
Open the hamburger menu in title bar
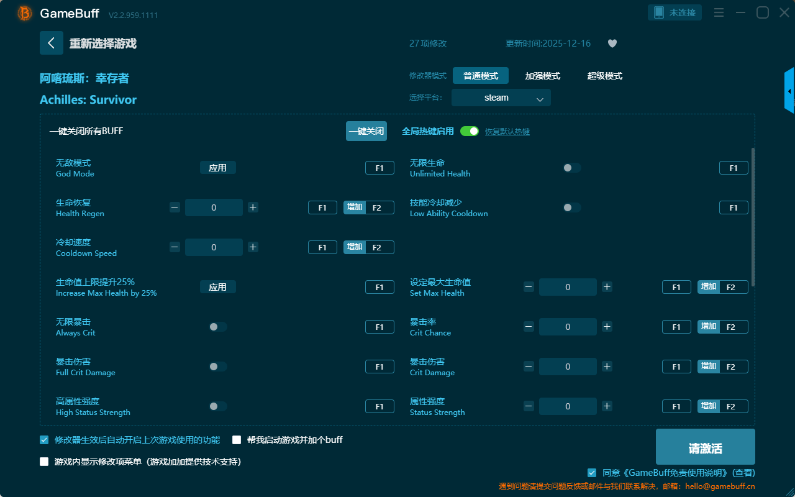click(719, 12)
